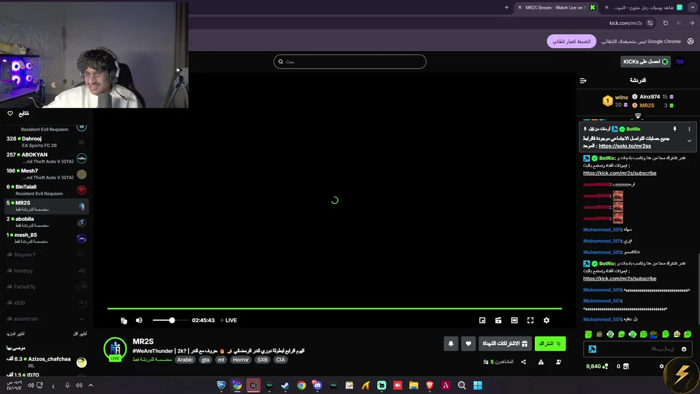Toggle theater mode in player

click(x=514, y=320)
